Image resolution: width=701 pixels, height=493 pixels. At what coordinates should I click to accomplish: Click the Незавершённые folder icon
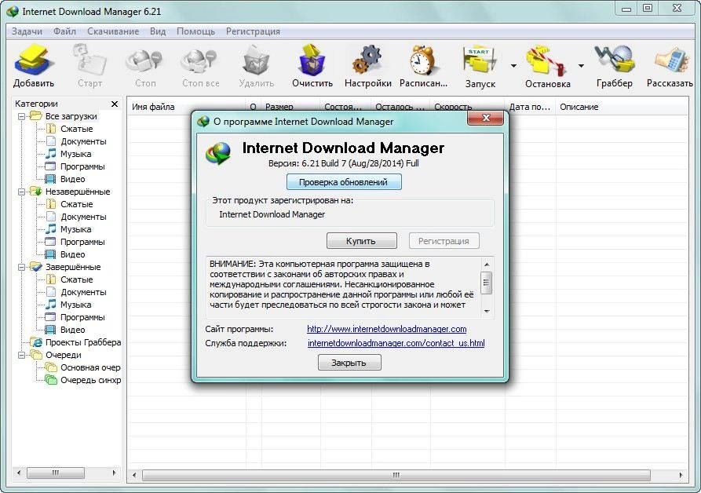tap(36, 192)
